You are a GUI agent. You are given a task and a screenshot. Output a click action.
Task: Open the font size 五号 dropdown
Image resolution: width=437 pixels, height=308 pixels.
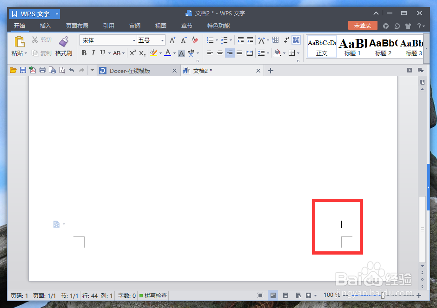coord(162,40)
